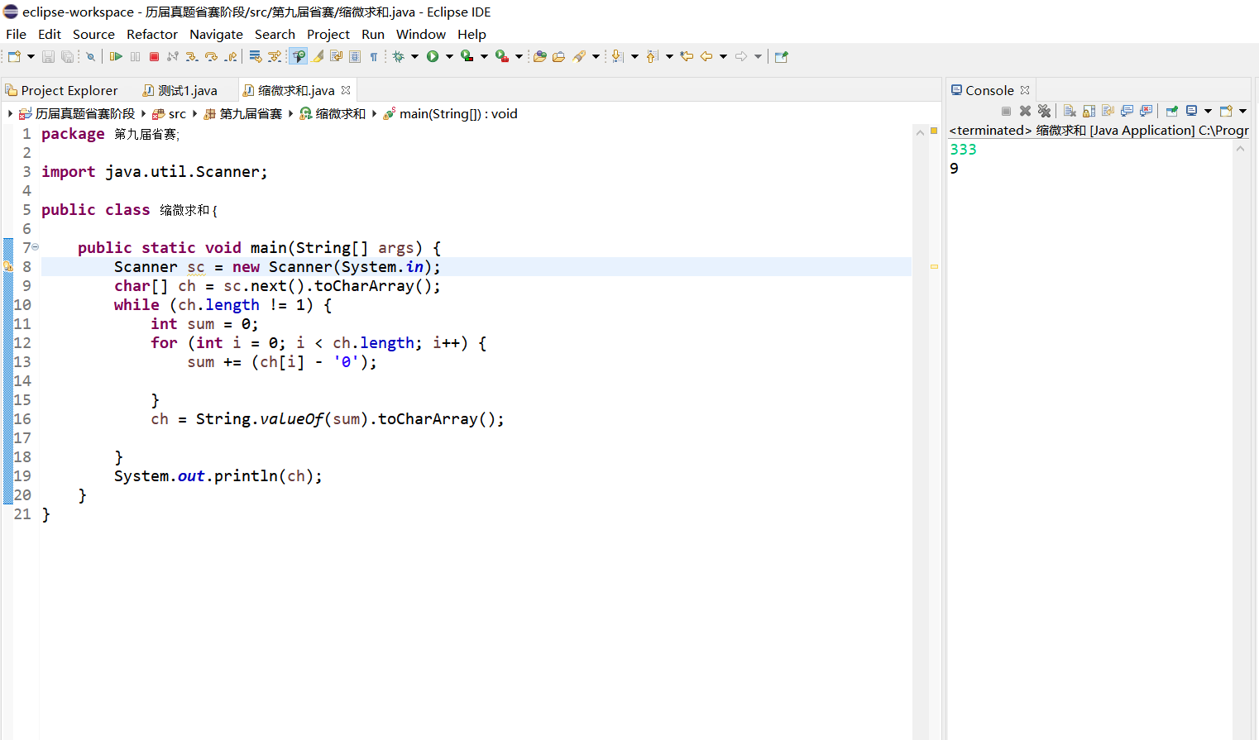The height and width of the screenshot is (740, 1259).
Task: Click Pin Console icon
Action: (x=1172, y=111)
